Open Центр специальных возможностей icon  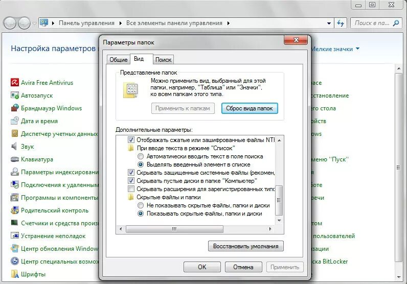[x=14, y=261]
